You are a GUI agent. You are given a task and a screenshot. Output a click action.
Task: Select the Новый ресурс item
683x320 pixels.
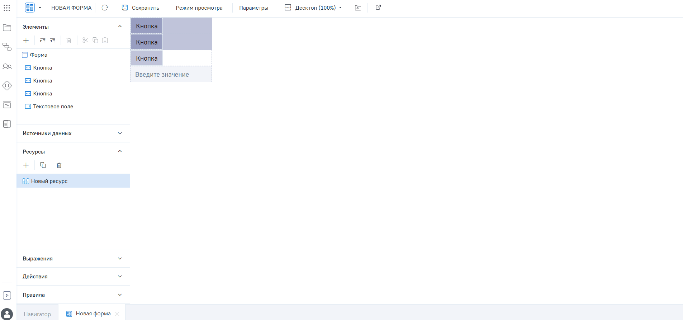73,181
